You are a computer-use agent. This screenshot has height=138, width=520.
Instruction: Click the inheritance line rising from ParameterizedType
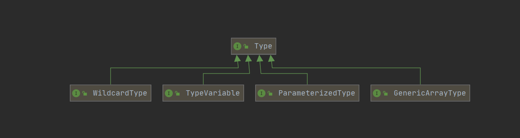pyautogui.click(x=307, y=79)
